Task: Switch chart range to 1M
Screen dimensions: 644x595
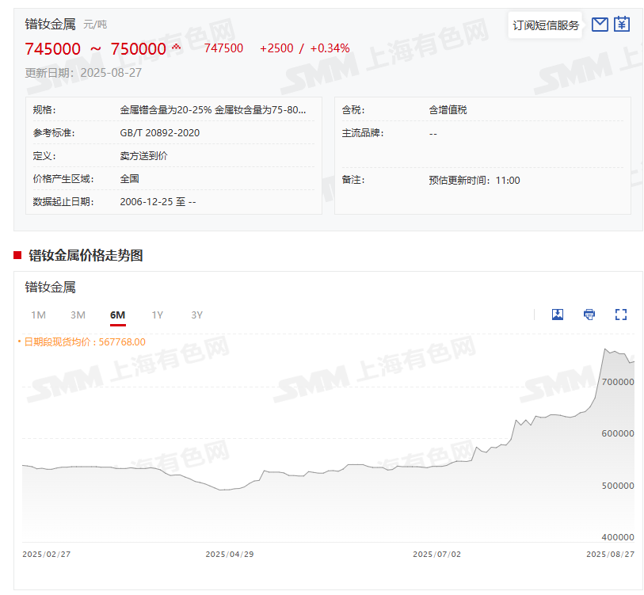Action: (x=38, y=315)
